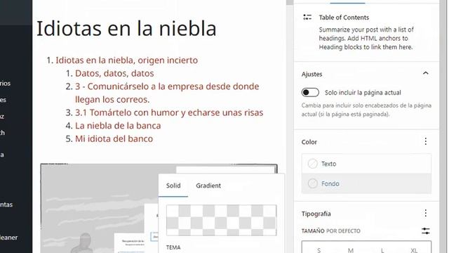Click the transparent checkered color preview
This screenshot has width=449, height=253.
click(x=222, y=220)
